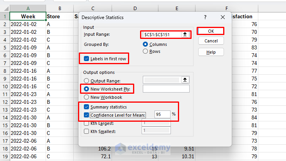Click satisfaction value 72 in row 10
Screen dimensions: 286x161
pyautogui.click(x=245, y=86)
